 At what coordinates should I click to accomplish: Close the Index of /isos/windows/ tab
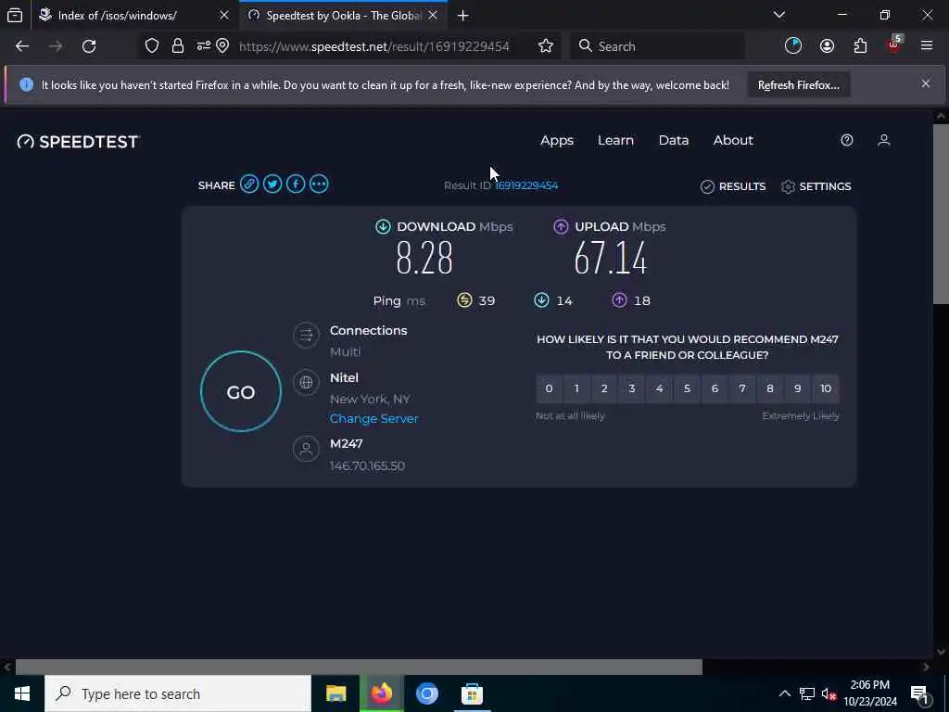(x=224, y=16)
